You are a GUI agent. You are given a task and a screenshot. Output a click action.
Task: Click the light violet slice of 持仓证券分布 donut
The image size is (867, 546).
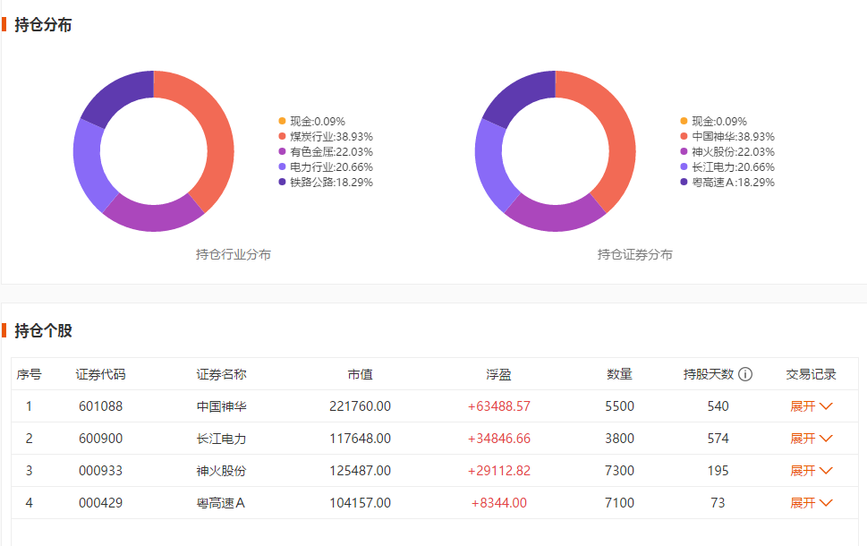pyautogui.click(x=490, y=165)
